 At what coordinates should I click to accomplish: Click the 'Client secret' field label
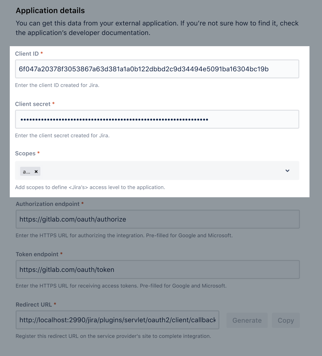click(33, 104)
